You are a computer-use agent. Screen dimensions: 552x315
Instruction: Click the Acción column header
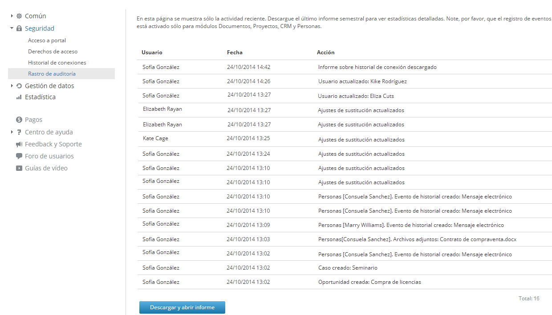click(325, 52)
